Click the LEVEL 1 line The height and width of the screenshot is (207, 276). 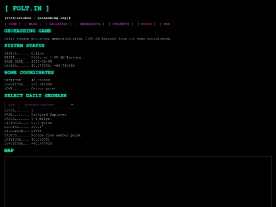19,110
